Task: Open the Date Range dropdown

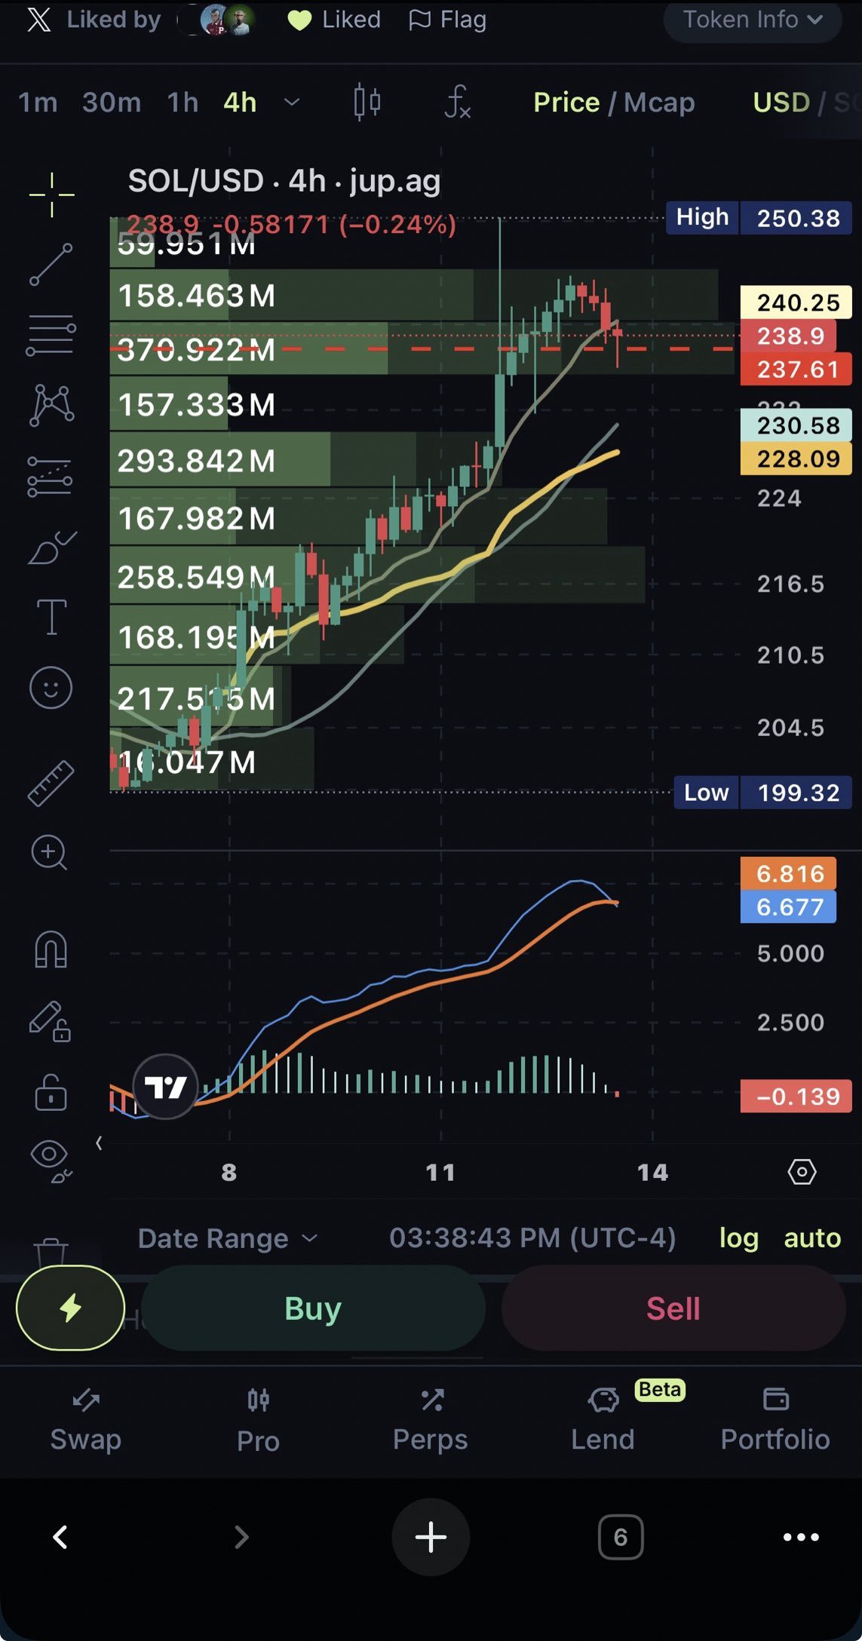Action: 228,1238
